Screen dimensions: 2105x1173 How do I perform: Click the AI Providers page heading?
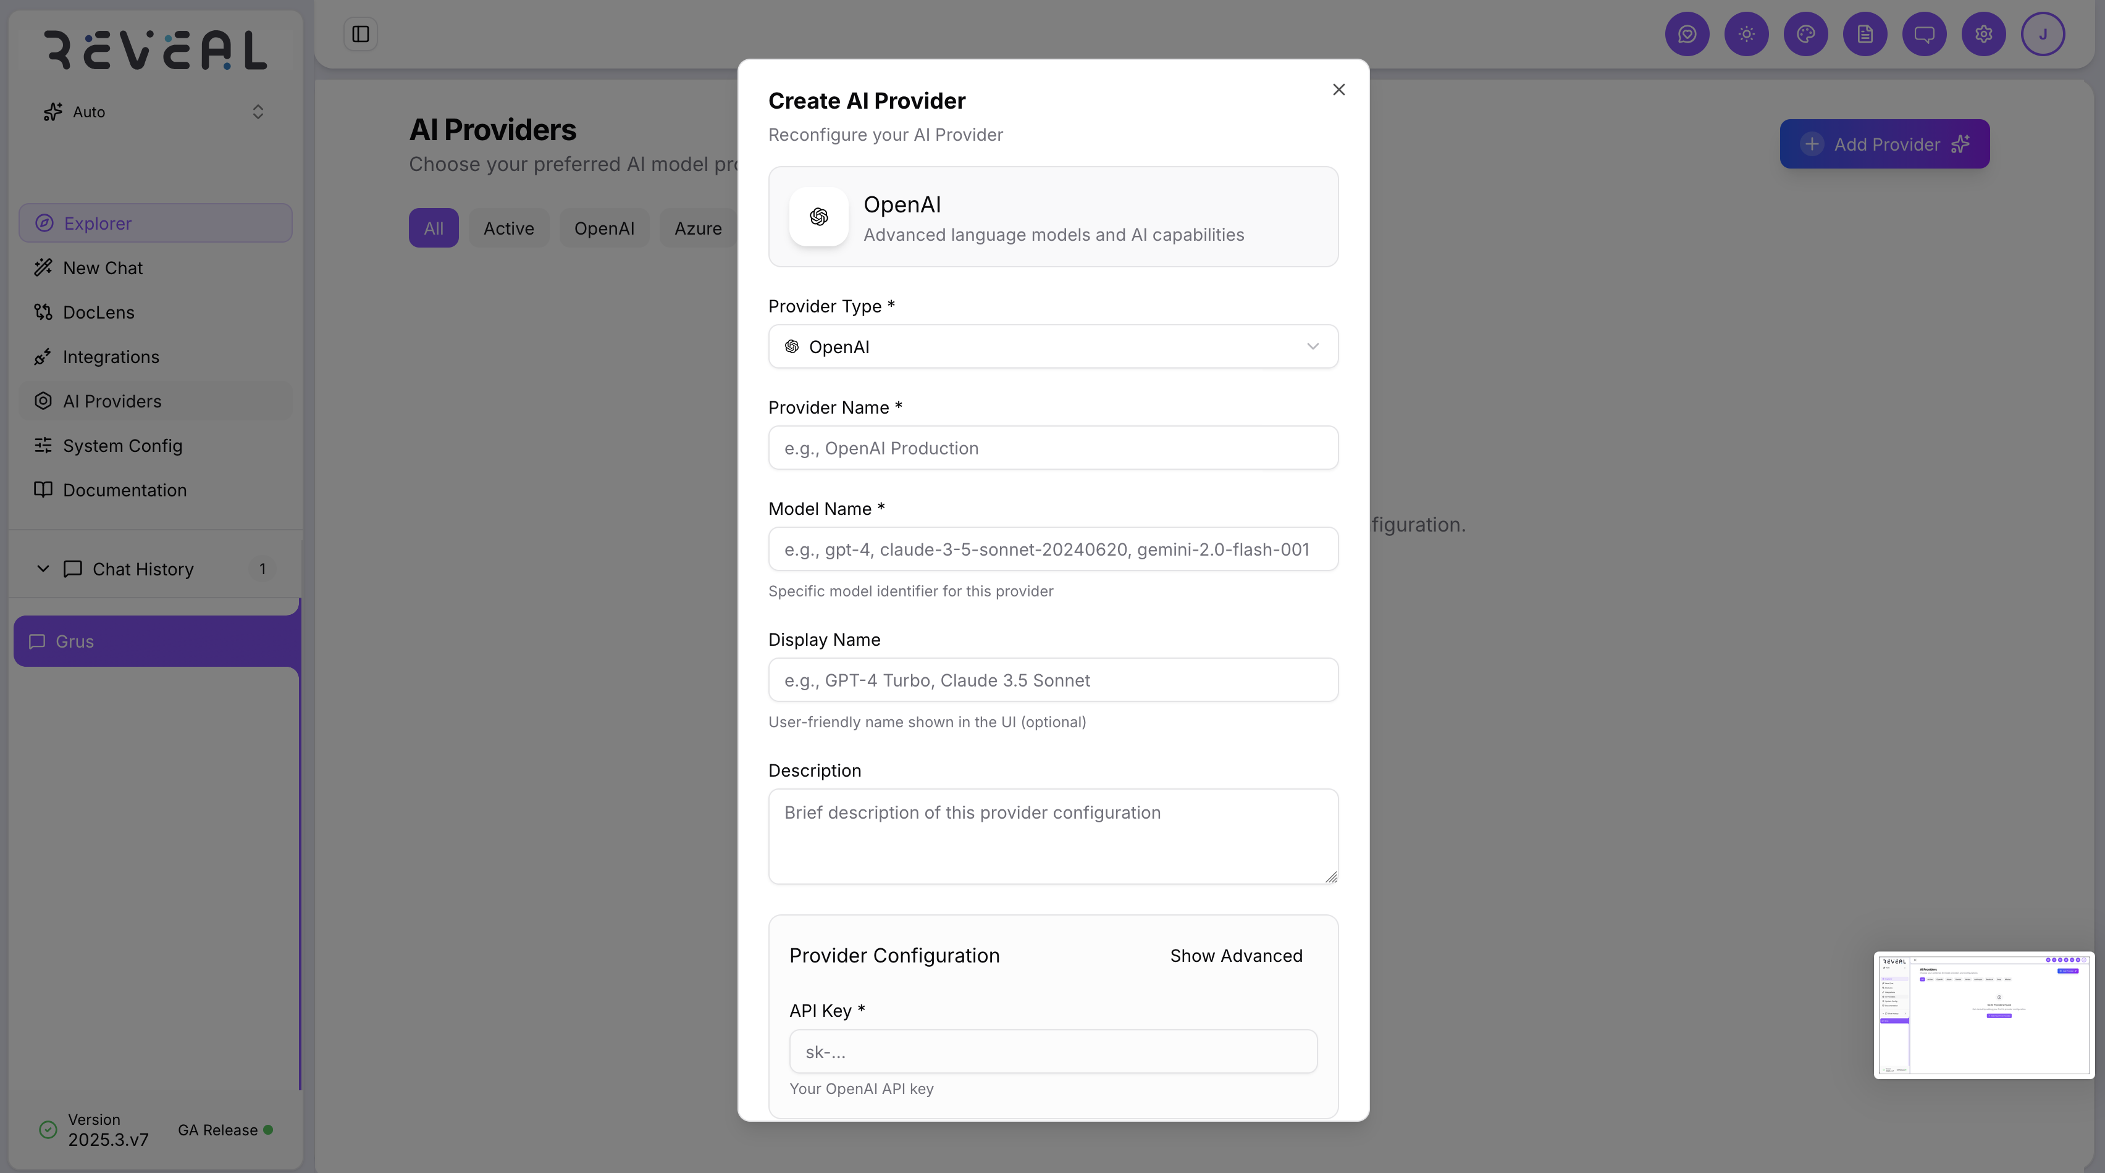492,130
